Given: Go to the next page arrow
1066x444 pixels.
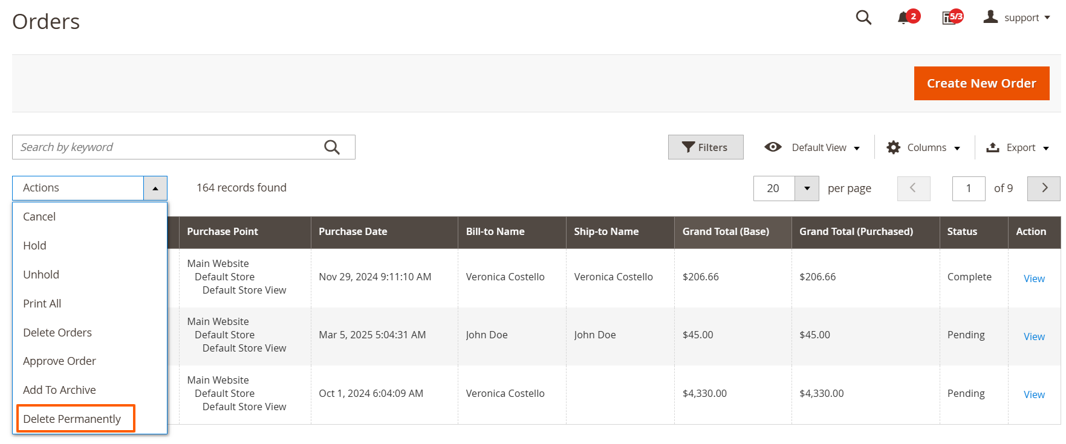Looking at the screenshot, I should pos(1044,188).
